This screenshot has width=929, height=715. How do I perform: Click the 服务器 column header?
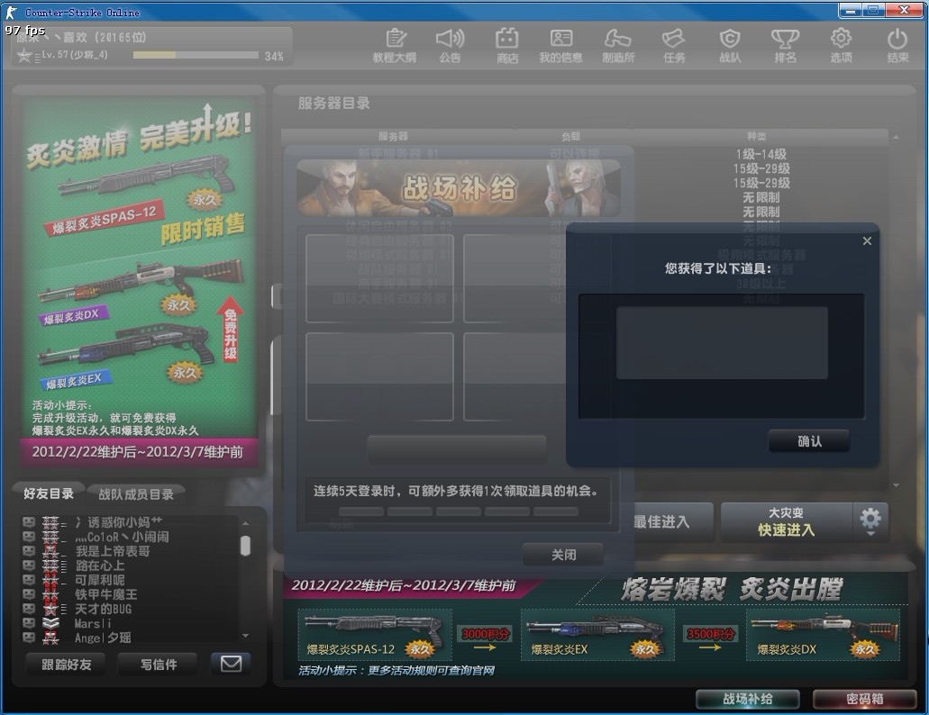point(394,136)
